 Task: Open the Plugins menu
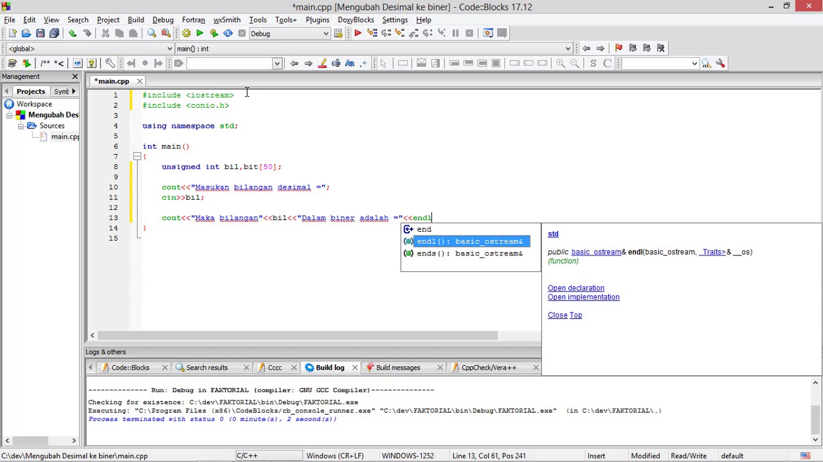point(317,20)
